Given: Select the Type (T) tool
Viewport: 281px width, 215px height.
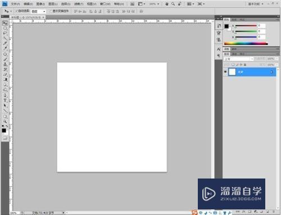Looking at the screenshot, I should coord(5,100).
